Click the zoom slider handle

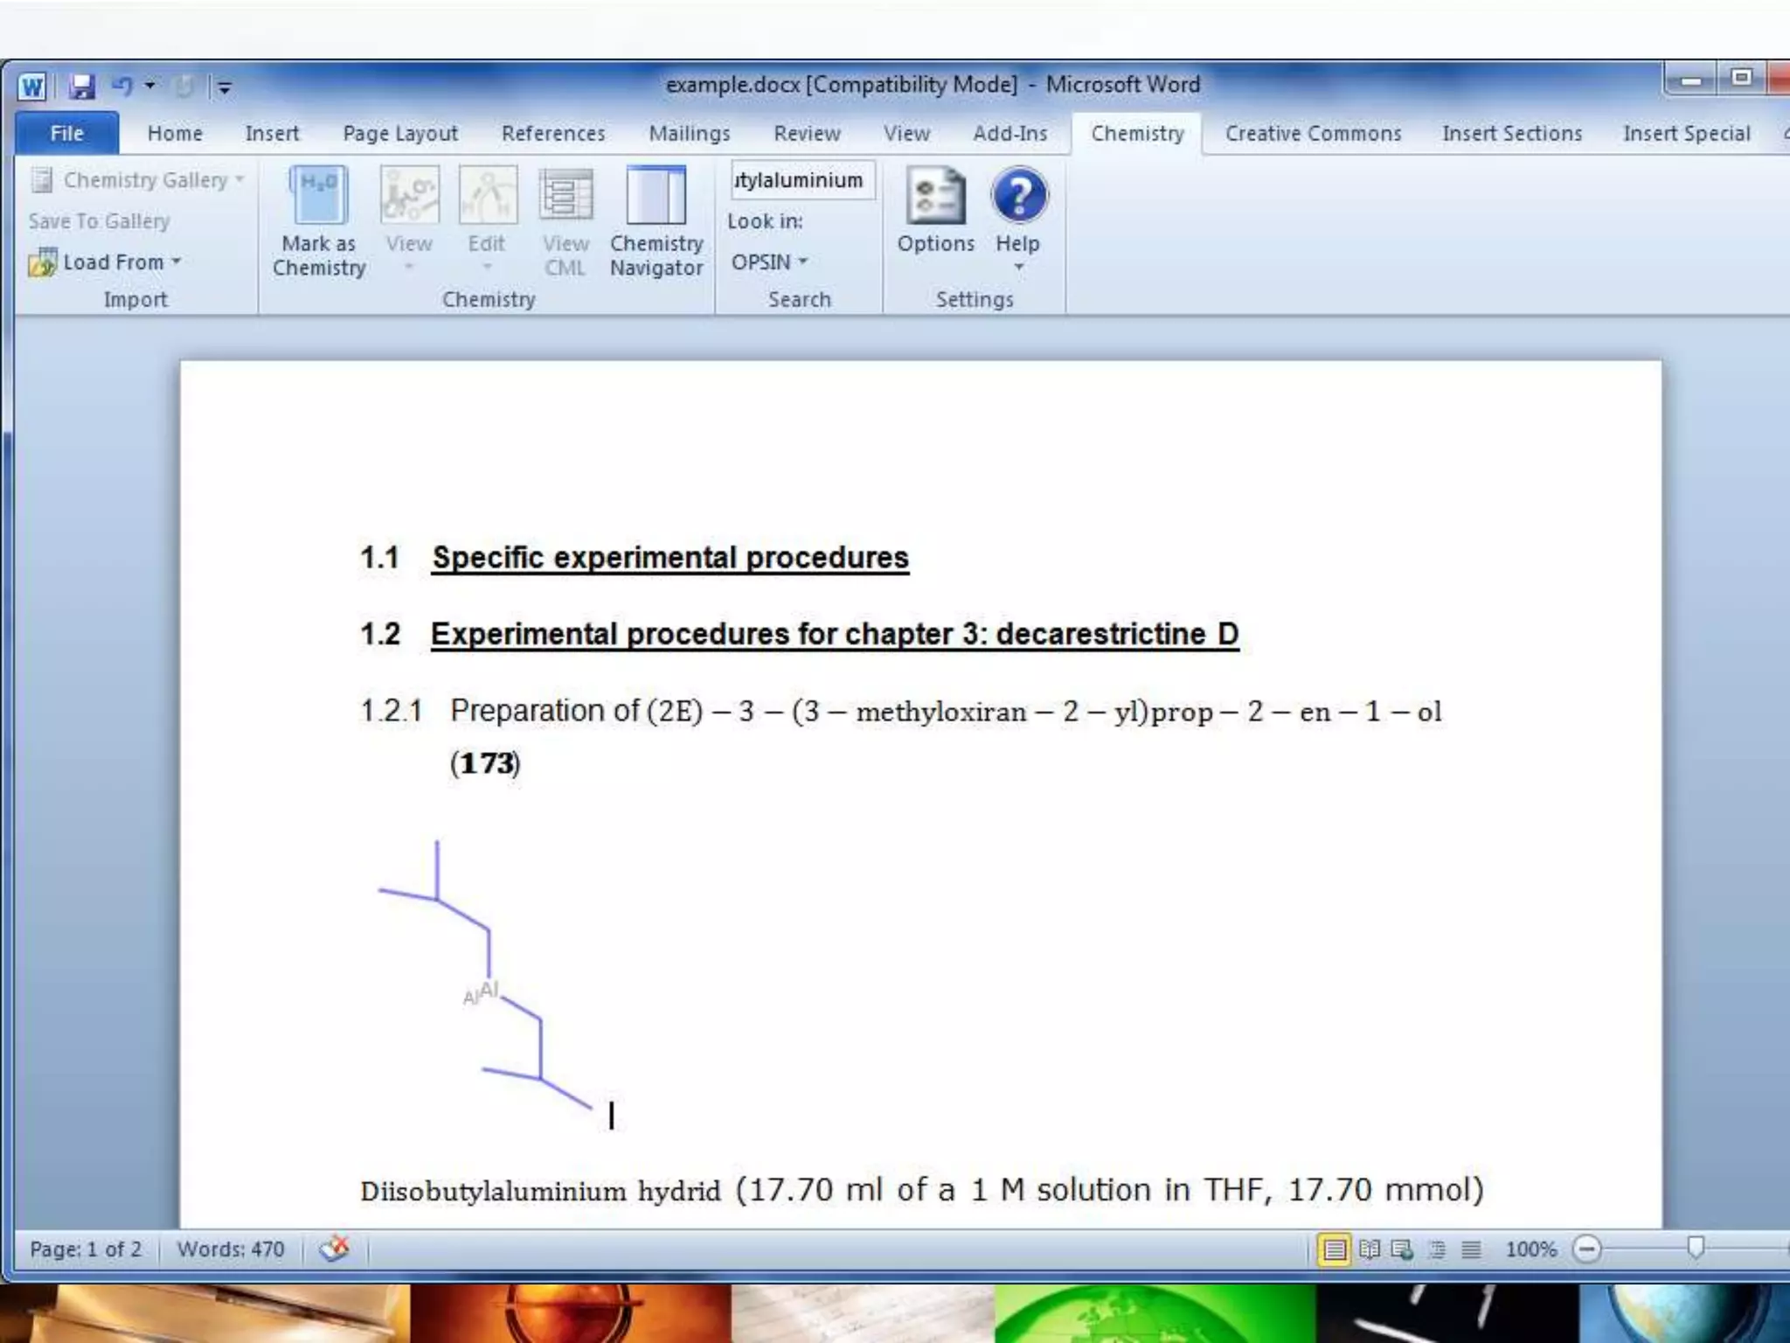[x=1696, y=1248]
